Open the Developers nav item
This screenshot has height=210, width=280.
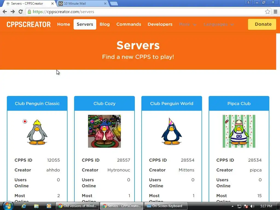point(160,24)
